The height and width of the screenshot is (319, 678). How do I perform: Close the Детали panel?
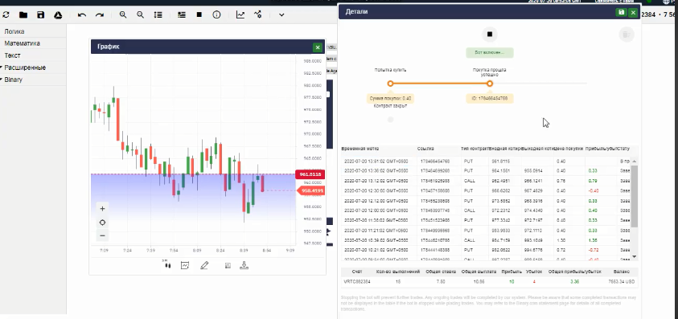click(x=634, y=13)
